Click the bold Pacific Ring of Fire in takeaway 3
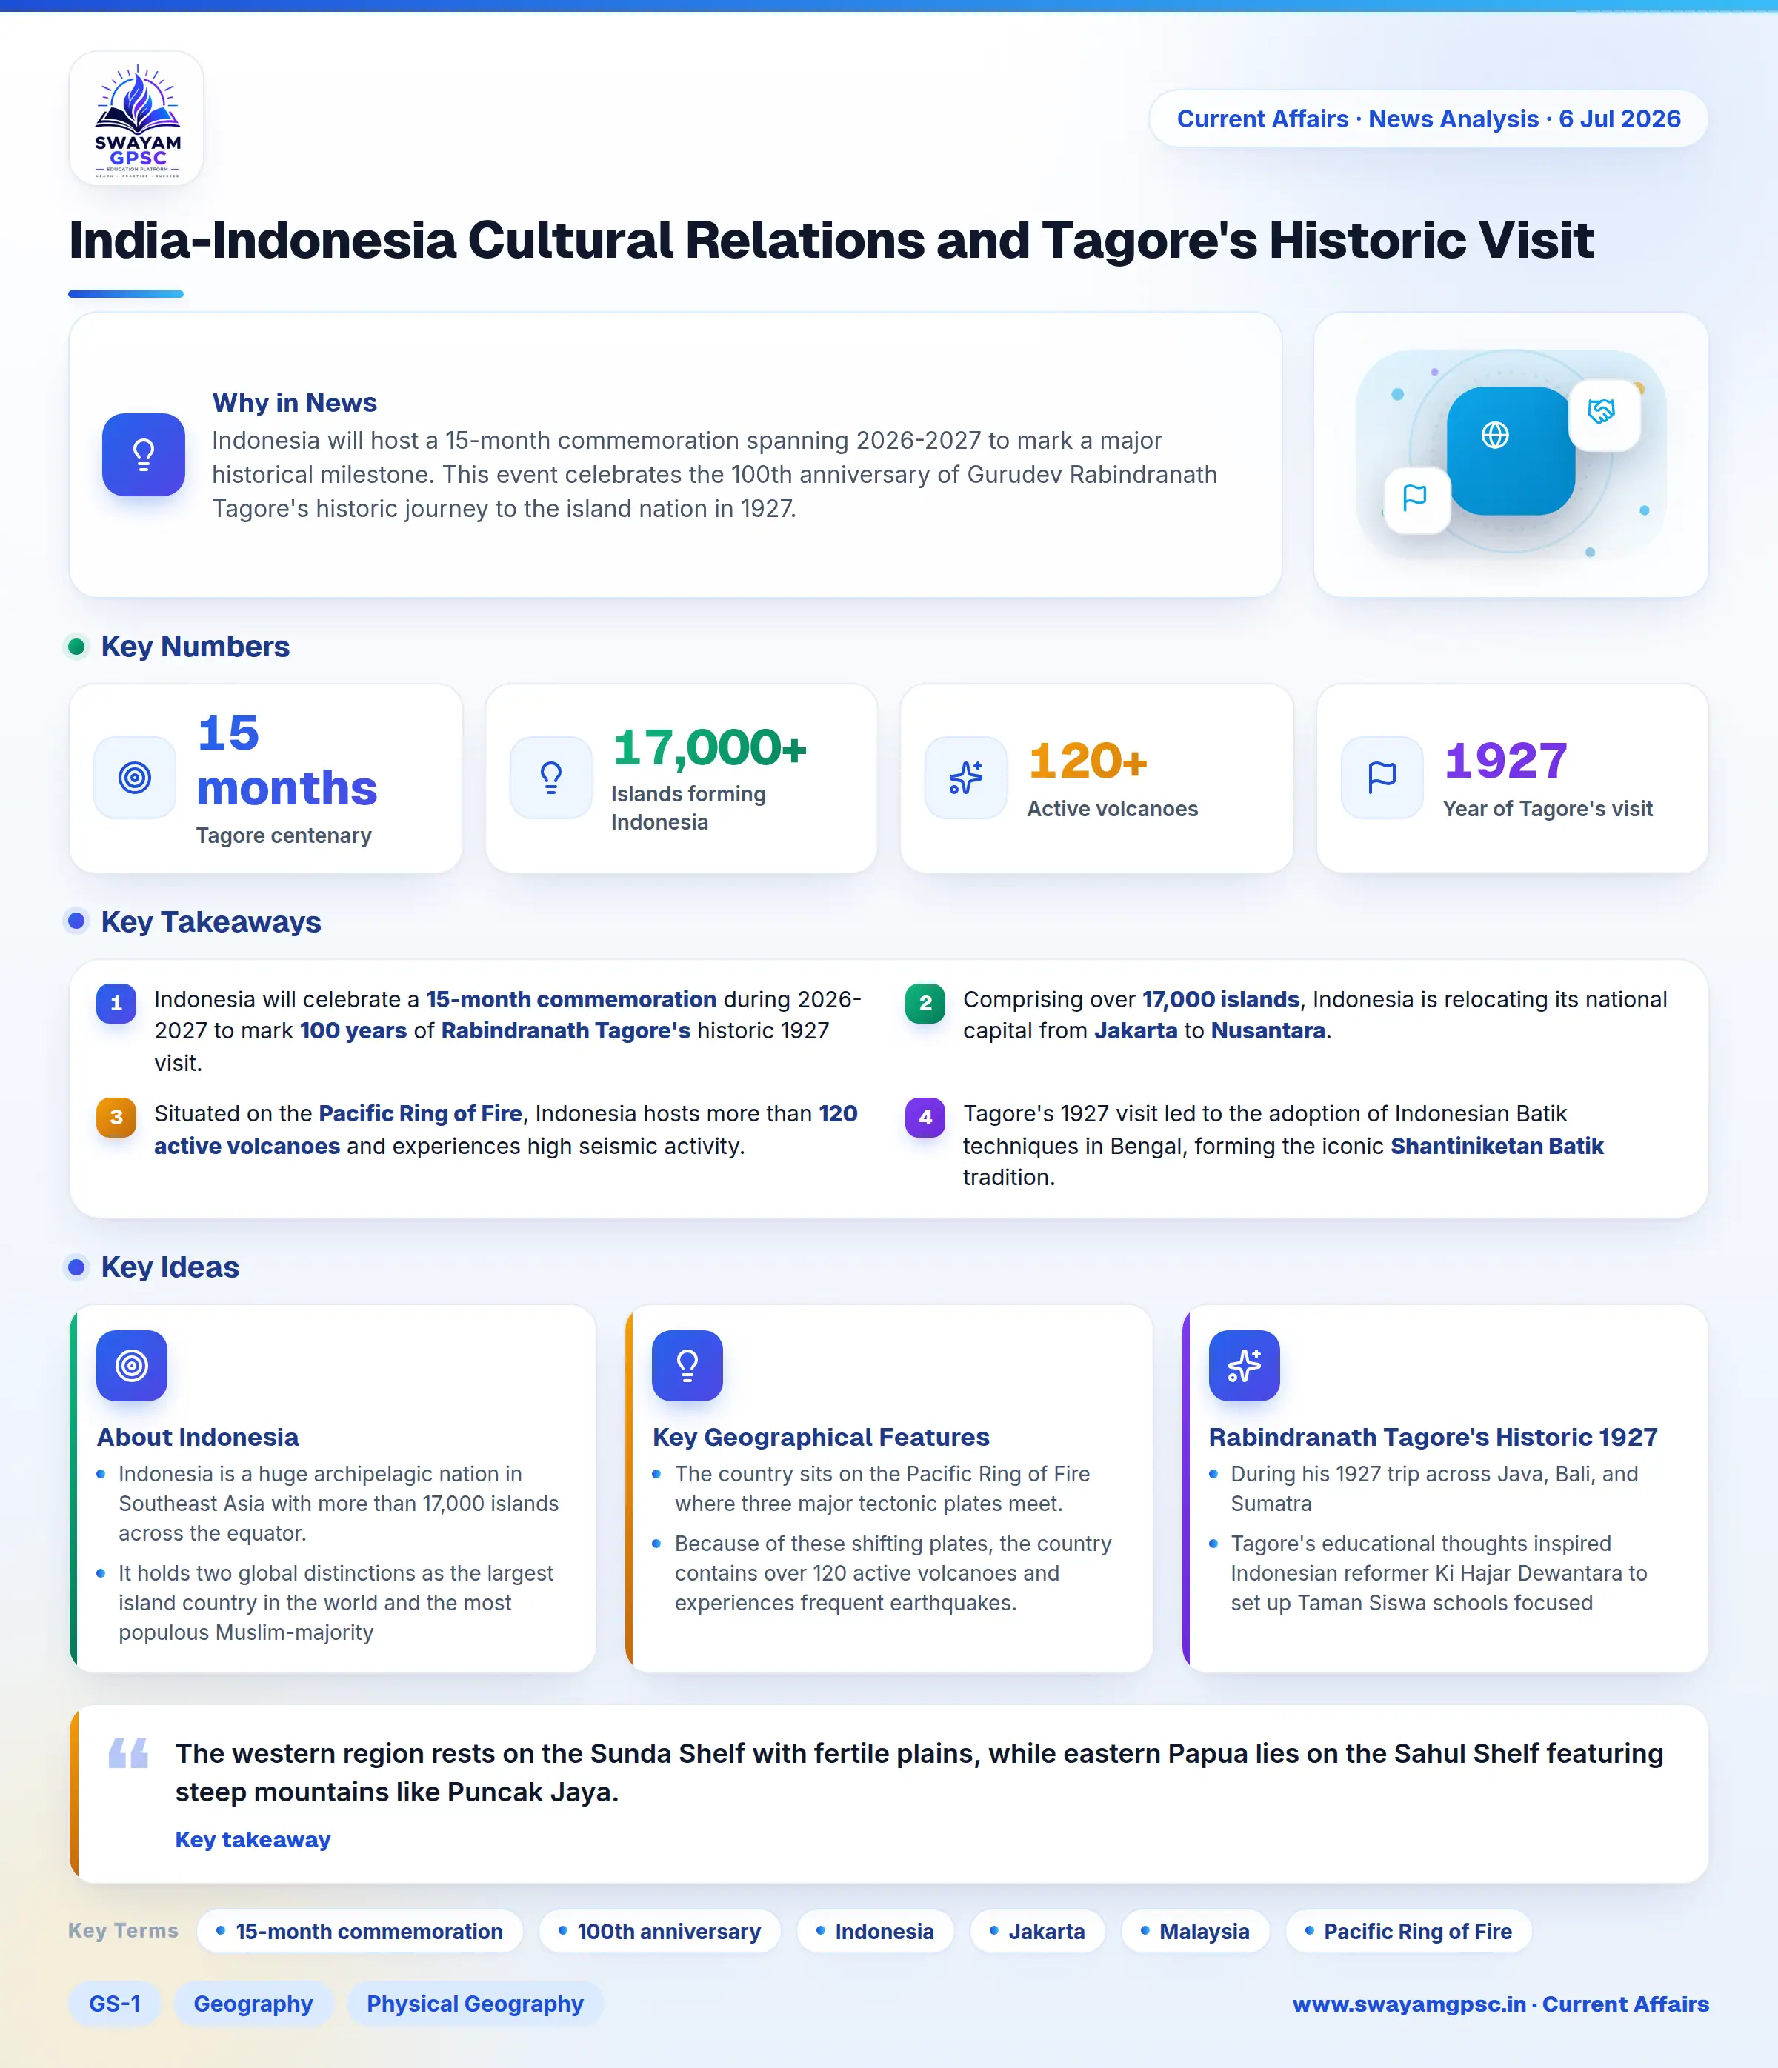 pyautogui.click(x=420, y=1114)
